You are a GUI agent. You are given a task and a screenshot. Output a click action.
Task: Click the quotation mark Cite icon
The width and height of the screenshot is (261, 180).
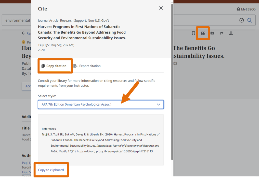click(x=203, y=33)
